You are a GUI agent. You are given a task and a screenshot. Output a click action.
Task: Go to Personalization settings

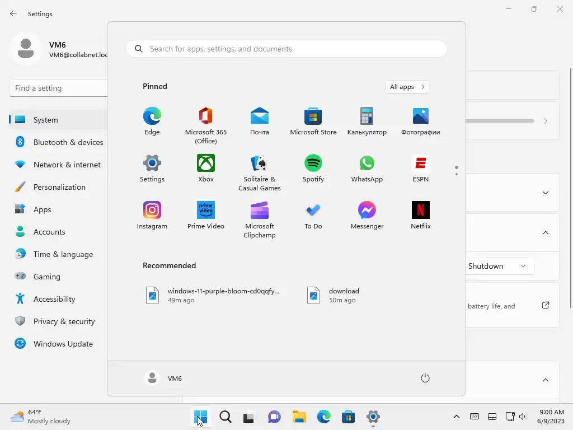[x=58, y=187]
